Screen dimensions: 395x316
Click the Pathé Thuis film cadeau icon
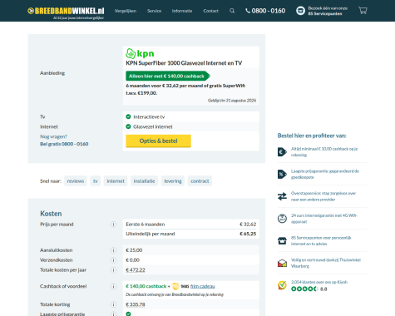point(180,286)
